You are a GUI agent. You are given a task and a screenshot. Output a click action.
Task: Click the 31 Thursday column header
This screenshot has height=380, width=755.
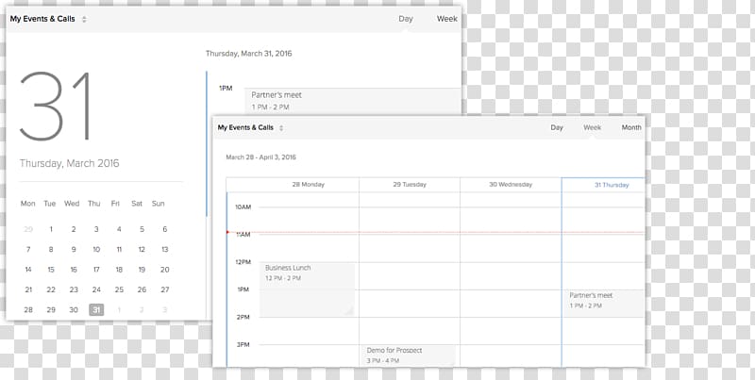point(612,185)
